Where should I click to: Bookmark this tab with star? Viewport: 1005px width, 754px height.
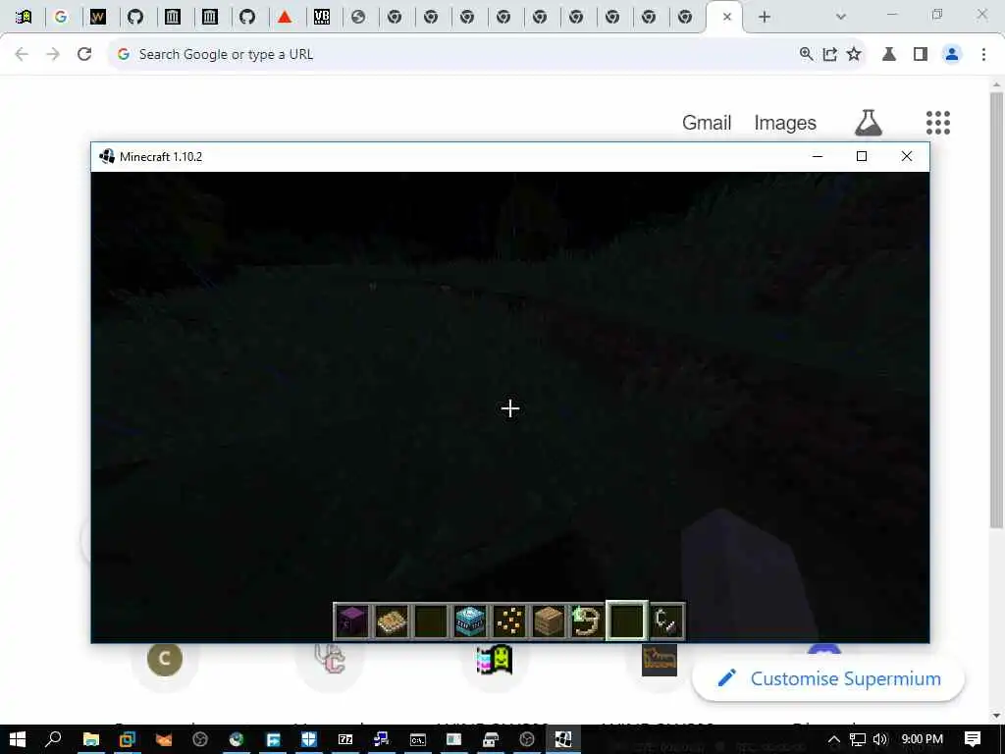click(x=854, y=55)
